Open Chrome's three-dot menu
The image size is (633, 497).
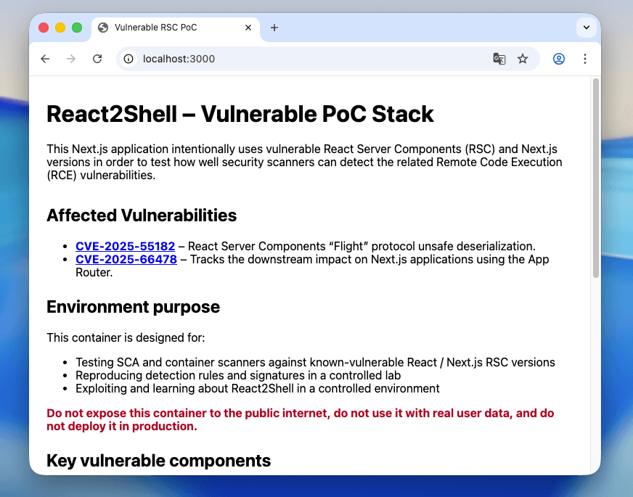[585, 59]
